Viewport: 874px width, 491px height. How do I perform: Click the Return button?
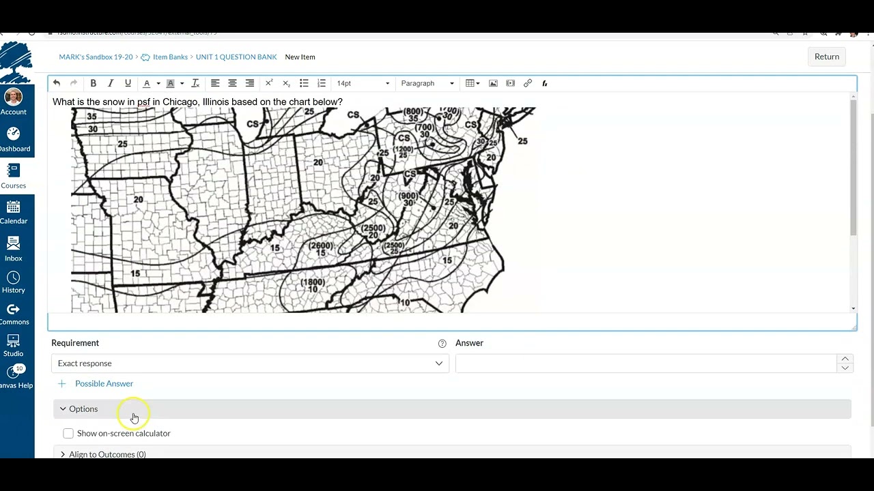826,57
